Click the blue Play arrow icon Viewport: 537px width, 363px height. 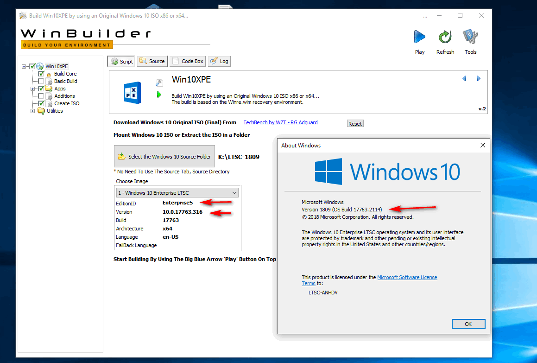419,37
